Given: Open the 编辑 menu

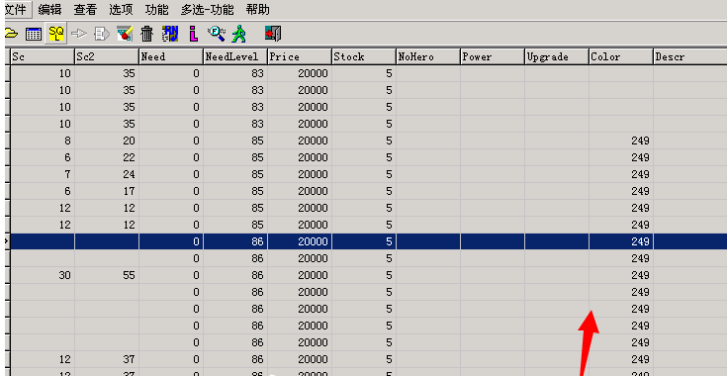Looking at the screenshot, I should pyautogui.click(x=49, y=9).
